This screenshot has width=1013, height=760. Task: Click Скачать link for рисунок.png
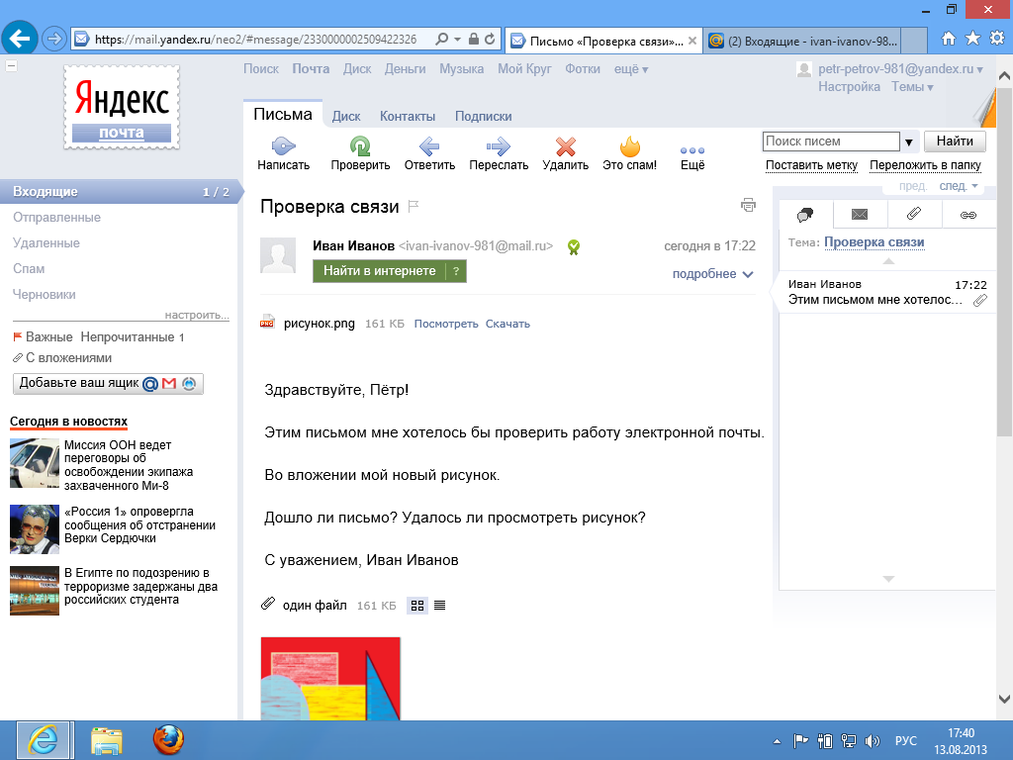[507, 324]
